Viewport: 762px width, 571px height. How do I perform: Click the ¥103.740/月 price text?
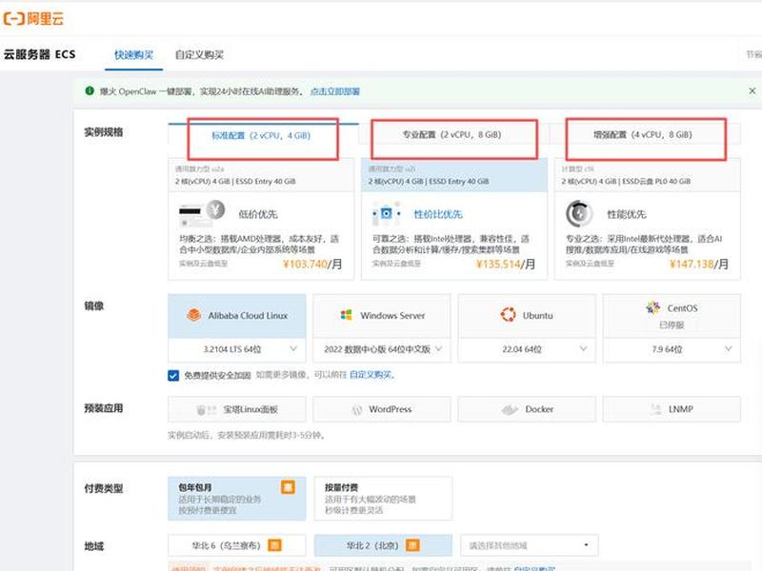point(312,265)
